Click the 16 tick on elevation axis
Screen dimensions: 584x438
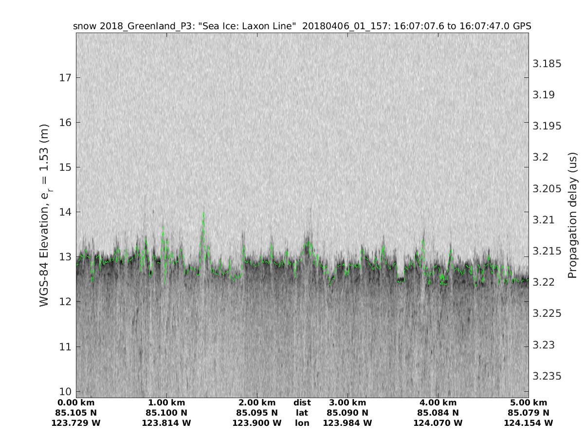point(65,123)
